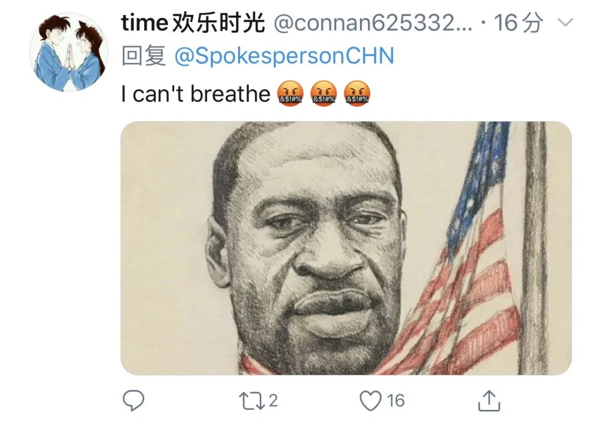Like the tweet with the heart icon

(371, 401)
